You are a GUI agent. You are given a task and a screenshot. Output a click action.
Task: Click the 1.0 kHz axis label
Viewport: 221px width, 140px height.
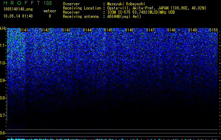pyautogui.click(x=3, y=63)
